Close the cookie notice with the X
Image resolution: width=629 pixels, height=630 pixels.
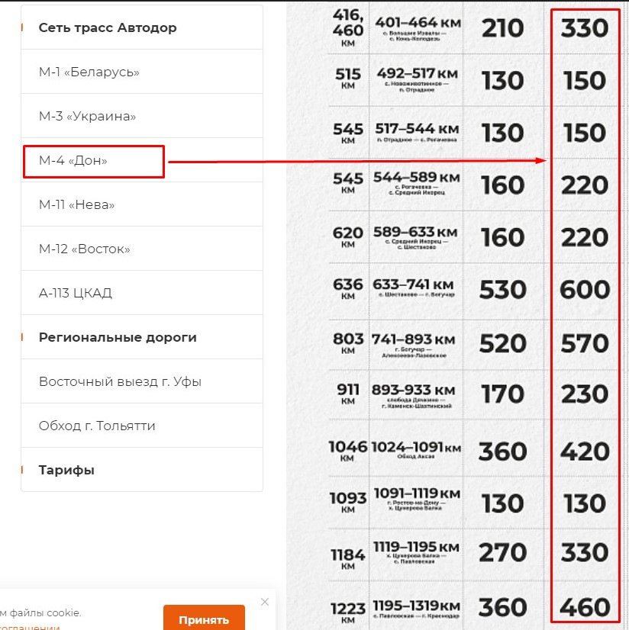pos(265,602)
